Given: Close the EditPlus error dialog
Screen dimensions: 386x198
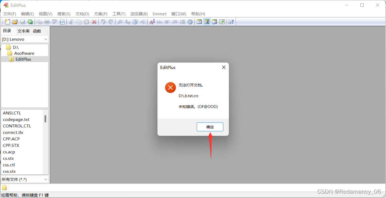Looking at the screenshot, I should click(223, 67).
